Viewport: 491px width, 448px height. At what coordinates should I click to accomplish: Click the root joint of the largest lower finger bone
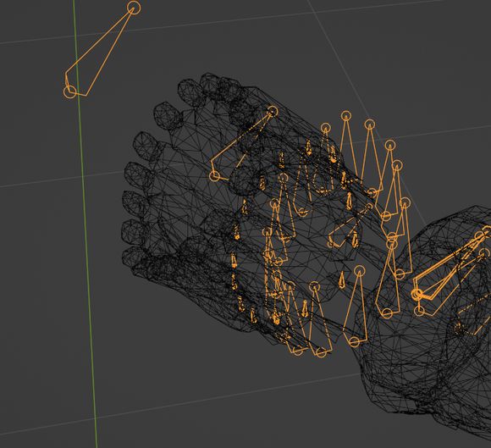click(x=354, y=341)
